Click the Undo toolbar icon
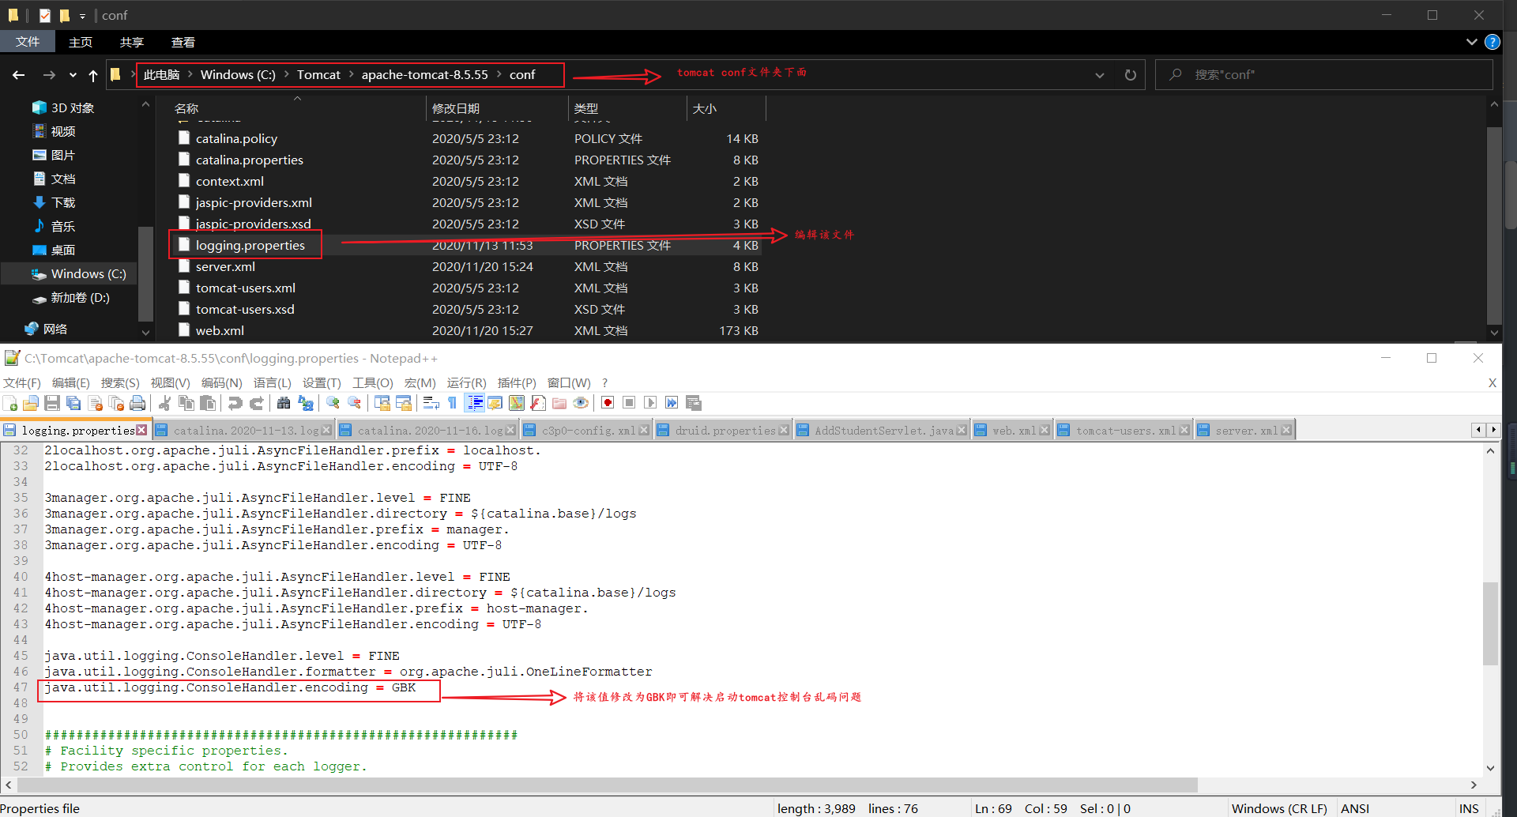The width and height of the screenshot is (1517, 817). click(x=235, y=403)
